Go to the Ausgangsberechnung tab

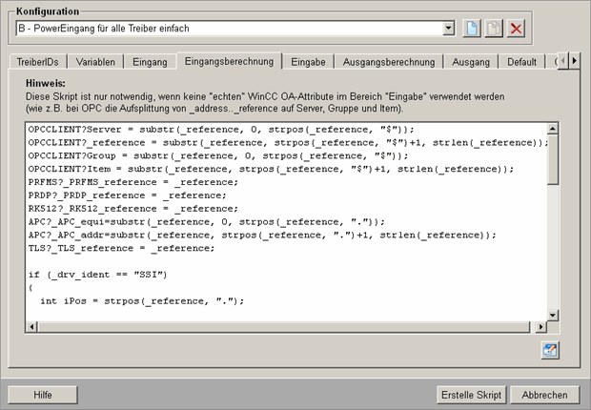[387, 62]
